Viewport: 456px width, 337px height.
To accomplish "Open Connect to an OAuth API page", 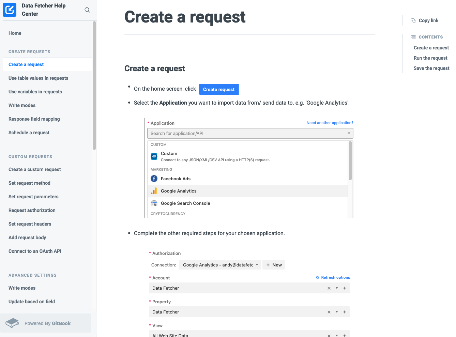I will coord(35,251).
